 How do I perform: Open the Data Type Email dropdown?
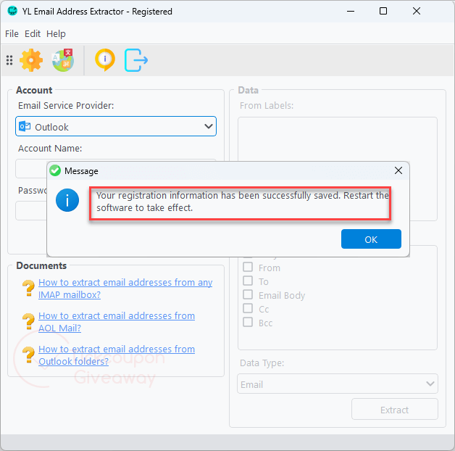coord(338,384)
